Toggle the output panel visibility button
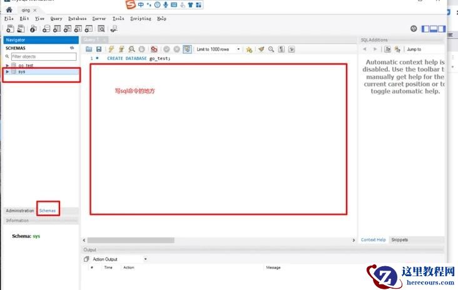458x290 pixels. pos(434,29)
